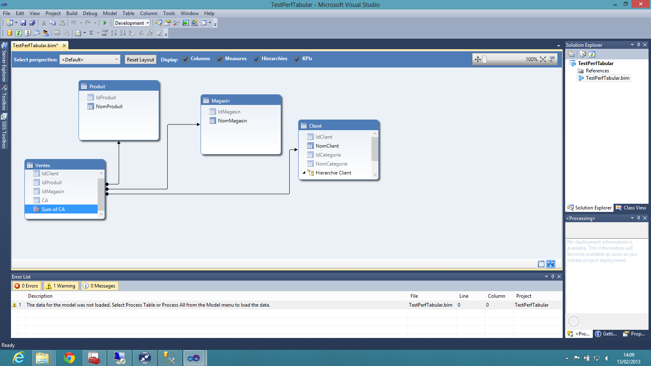Click the Save toolbar icon
Image resolution: width=651 pixels, height=366 pixels.
pyautogui.click(x=23, y=23)
